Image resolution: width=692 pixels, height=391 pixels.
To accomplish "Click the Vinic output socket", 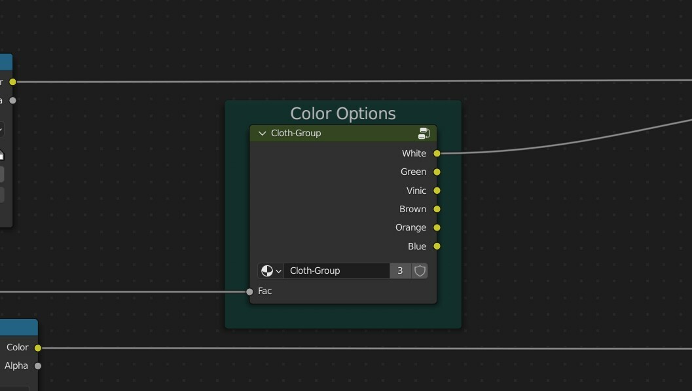I will (437, 191).
